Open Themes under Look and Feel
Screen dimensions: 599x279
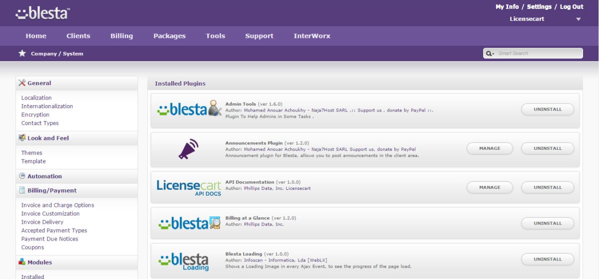[x=32, y=153]
